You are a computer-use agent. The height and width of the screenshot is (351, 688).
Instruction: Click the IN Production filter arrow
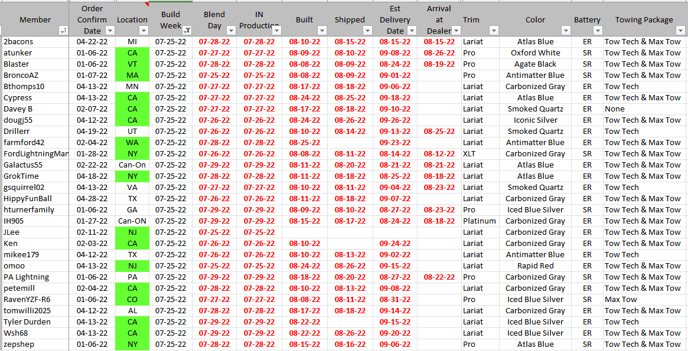(276, 31)
